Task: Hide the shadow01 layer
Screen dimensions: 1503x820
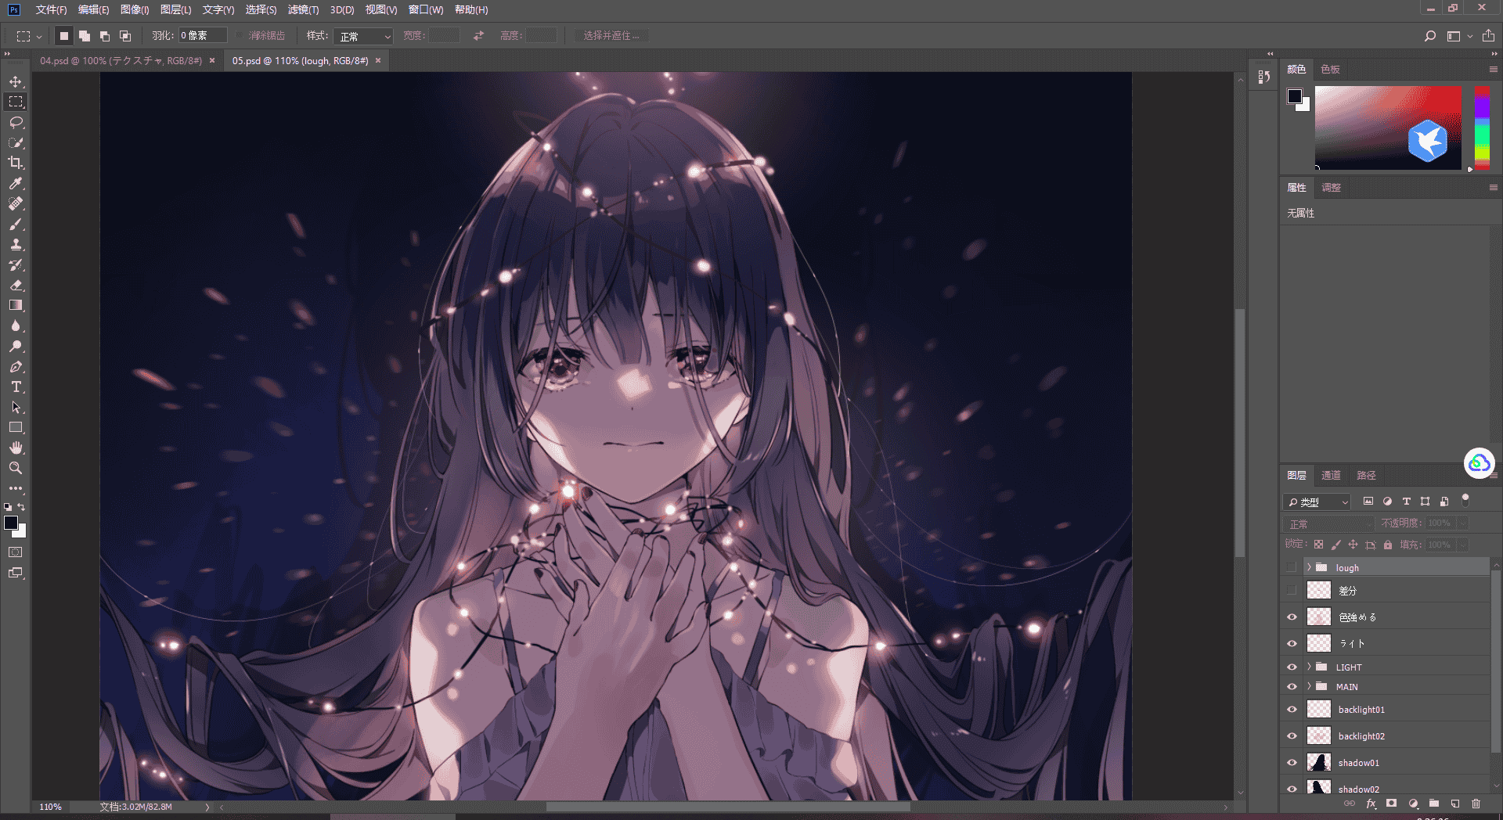Action: click(1292, 763)
